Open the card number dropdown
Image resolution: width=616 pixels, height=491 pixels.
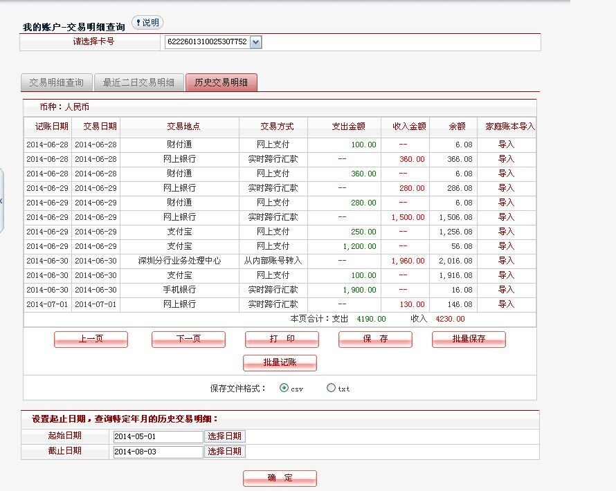(255, 42)
